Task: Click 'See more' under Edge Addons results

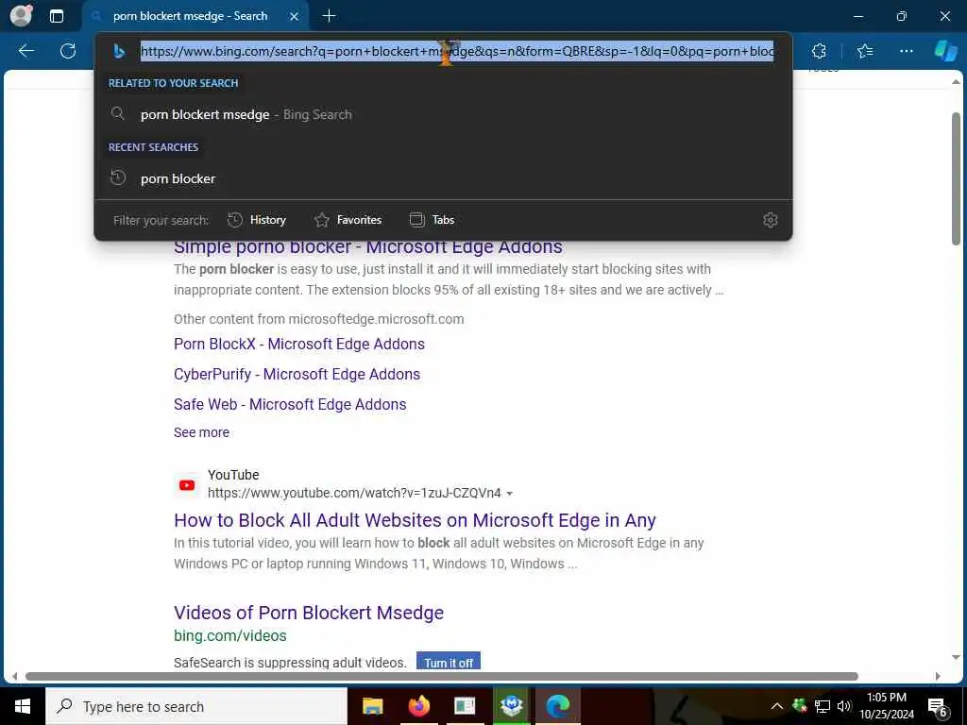Action: click(x=201, y=432)
